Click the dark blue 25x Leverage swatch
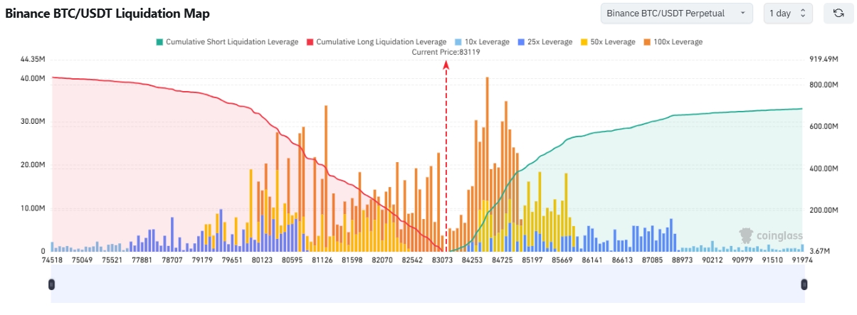857x315 pixels. pyautogui.click(x=520, y=42)
